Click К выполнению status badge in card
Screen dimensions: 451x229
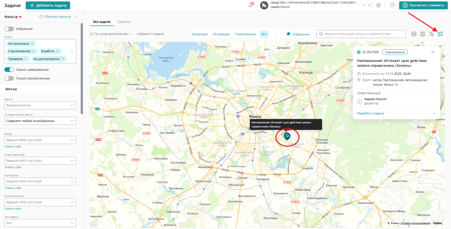click(395, 52)
